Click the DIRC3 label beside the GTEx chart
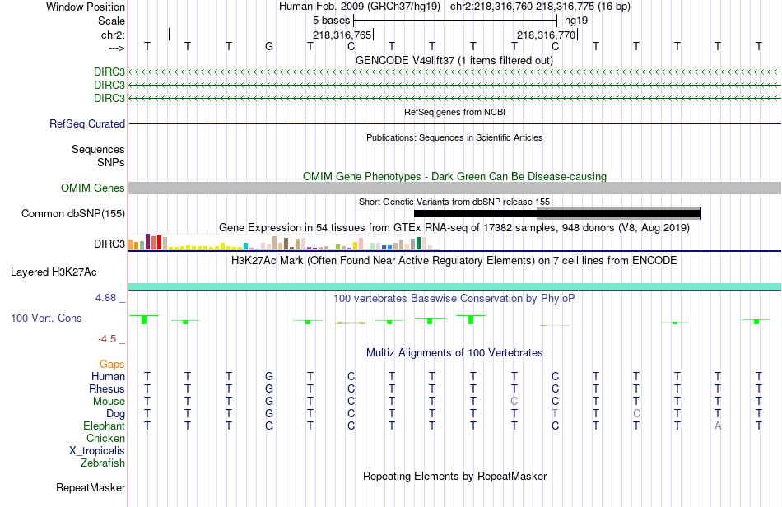This screenshot has width=782, height=507. (x=109, y=244)
